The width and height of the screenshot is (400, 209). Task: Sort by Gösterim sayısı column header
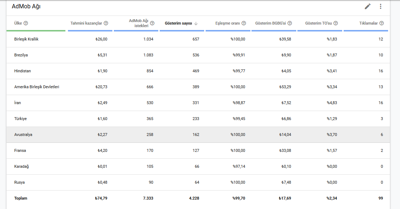pyautogui.click(x=178, y=23)
